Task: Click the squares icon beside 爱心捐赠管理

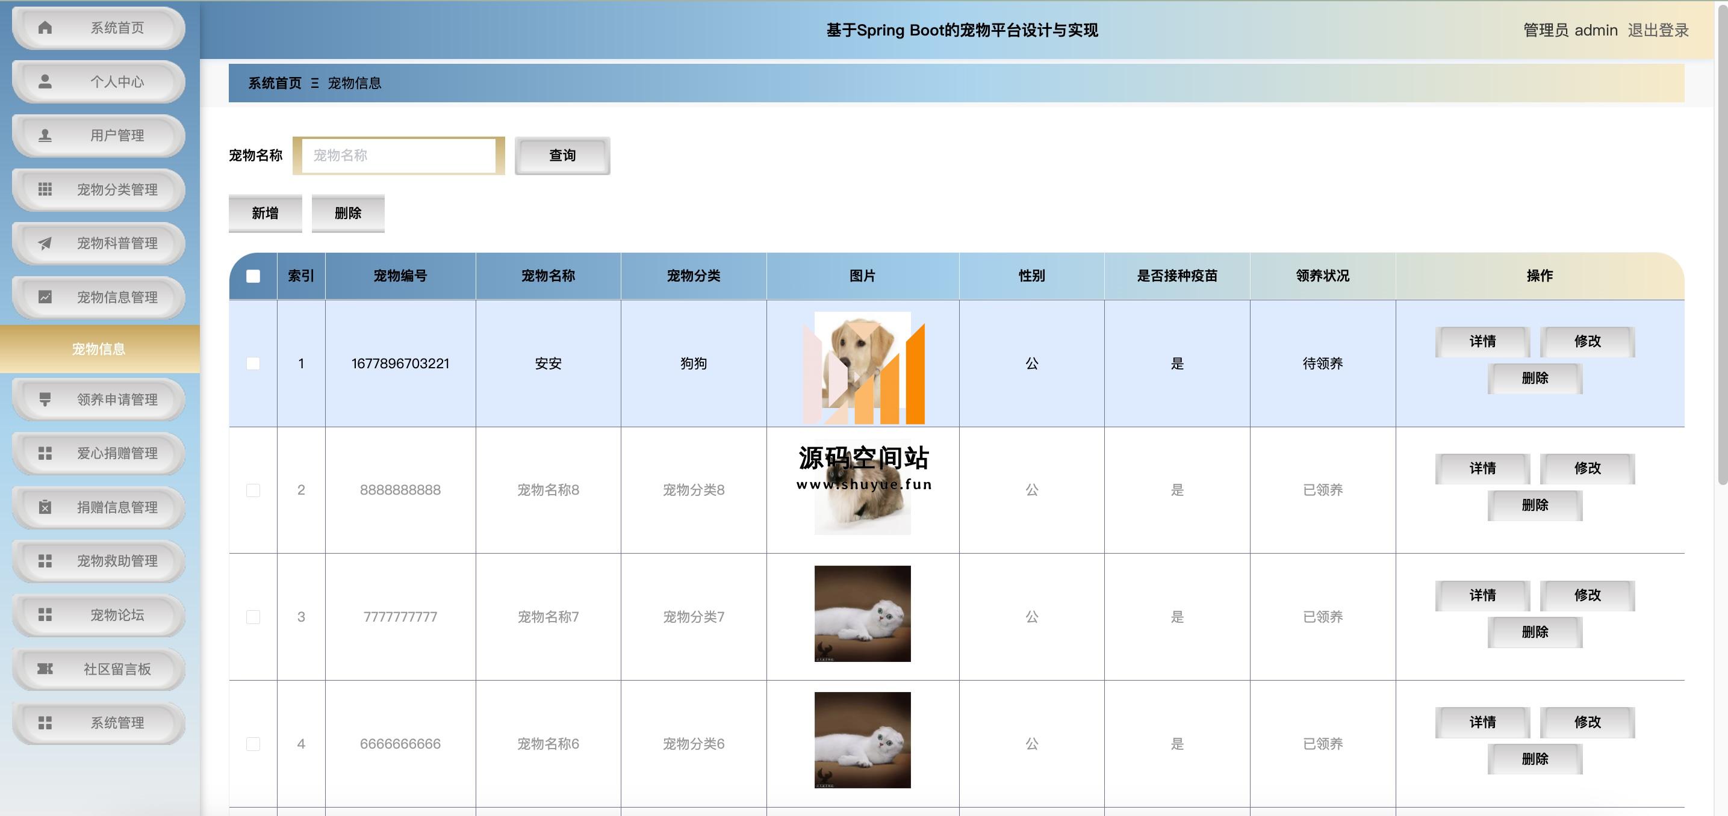Action: coord(45,453)
